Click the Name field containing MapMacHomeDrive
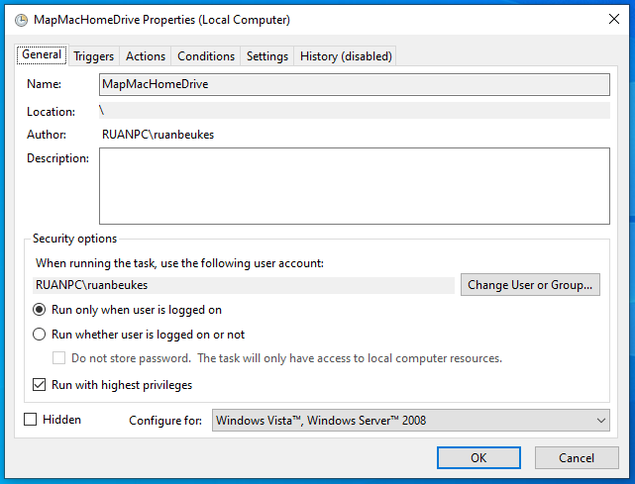 (355, 84)
